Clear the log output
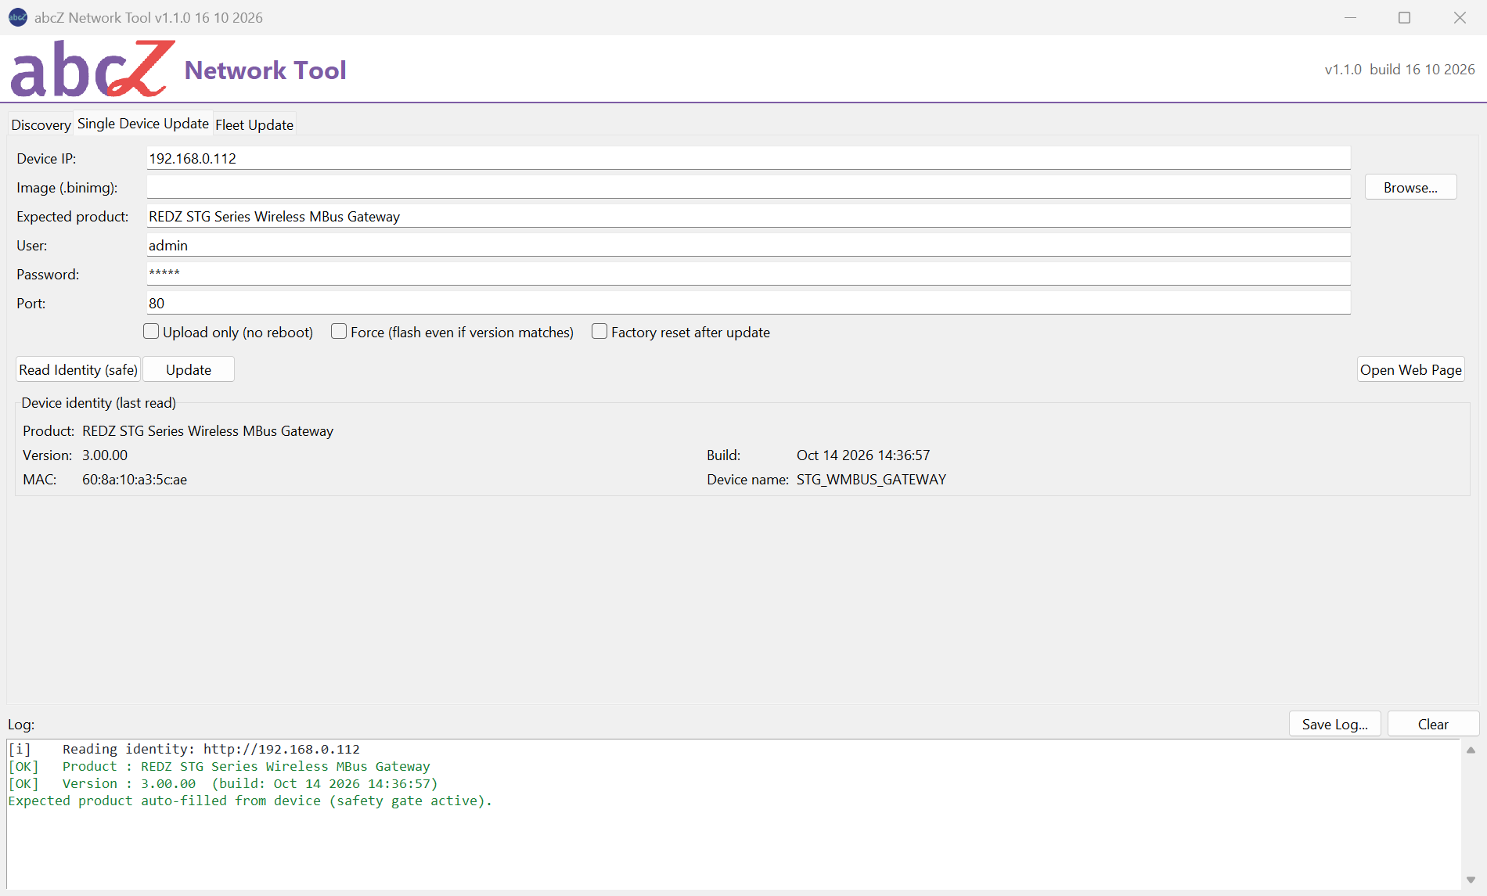The width and height of the screenshot is (1487, 896). pos(1433,724)
